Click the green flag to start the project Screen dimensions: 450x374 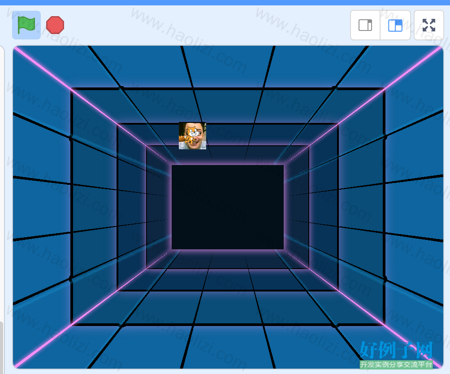(26, 25)
